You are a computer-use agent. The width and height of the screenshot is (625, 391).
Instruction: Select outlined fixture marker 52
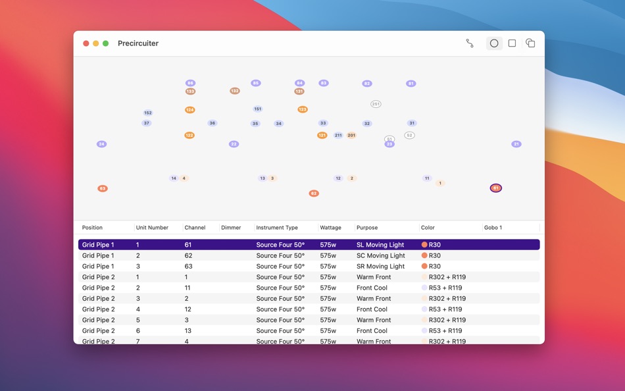(x=409, y=135)
